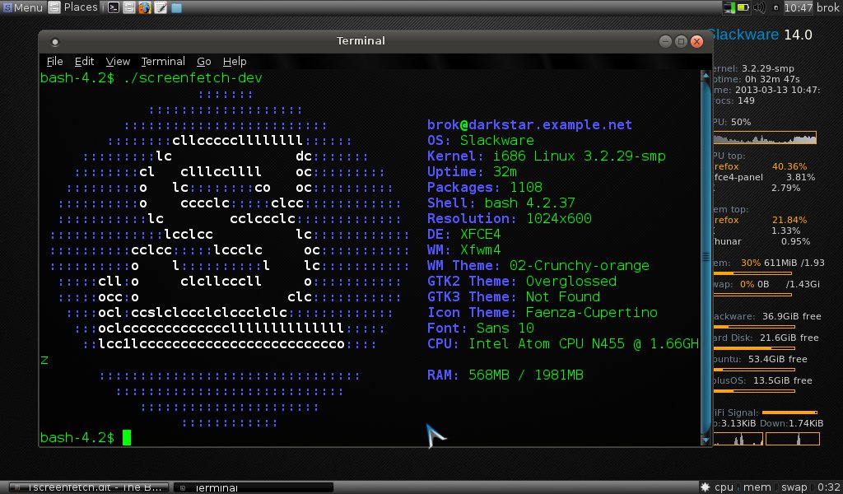Click the 'Font: Sans 10' line

tap(480, 328)
